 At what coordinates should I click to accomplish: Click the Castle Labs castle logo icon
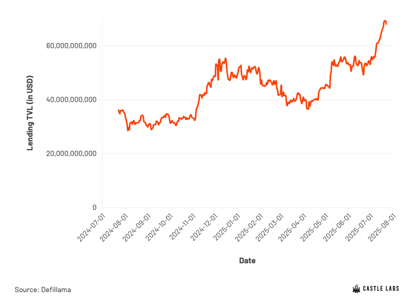tap(356, 288)
